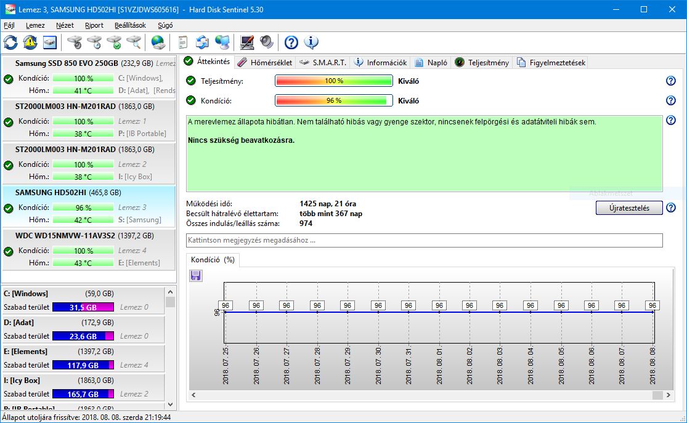Open the Nézet menu

65,25
